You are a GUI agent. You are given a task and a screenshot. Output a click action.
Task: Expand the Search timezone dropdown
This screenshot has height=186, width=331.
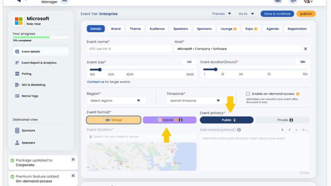click(x=196, y=101)
